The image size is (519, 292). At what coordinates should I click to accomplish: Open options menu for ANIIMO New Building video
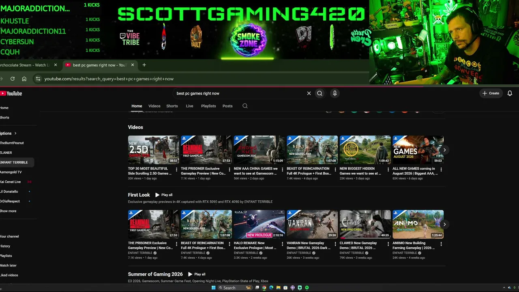click(441, 244)
